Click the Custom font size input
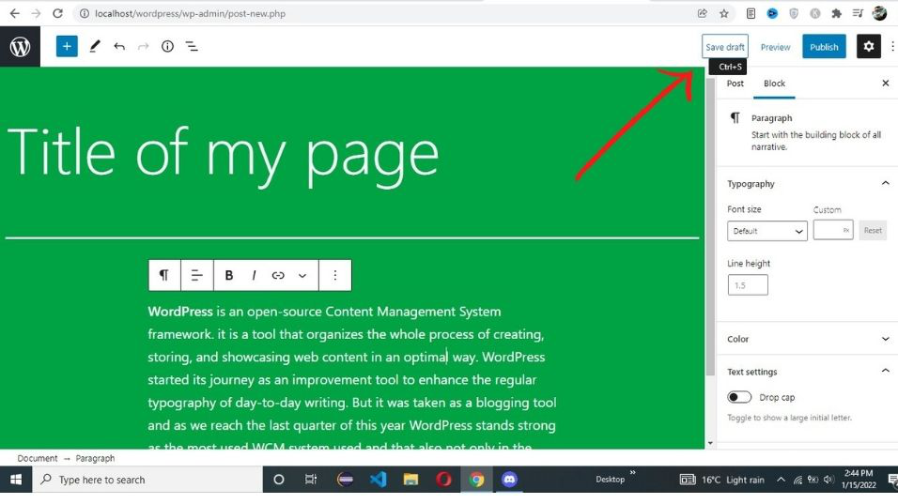The width and height of the screenshot is (898, 504). pyautogui.click(x=832, y=230)
